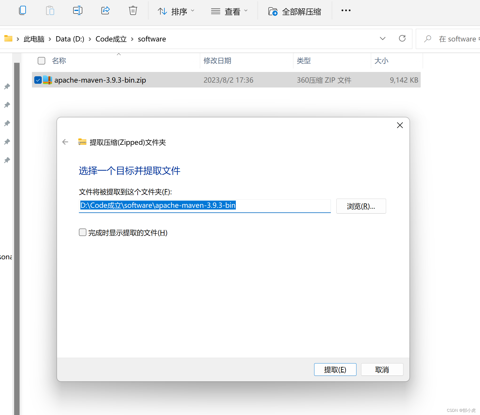Open the see more (...) menu

(345, 10)
